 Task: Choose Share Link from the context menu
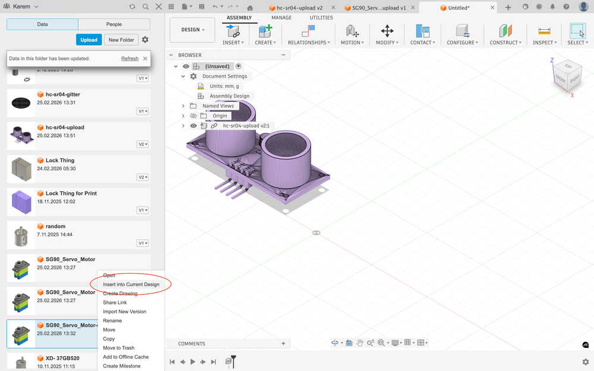115,303
